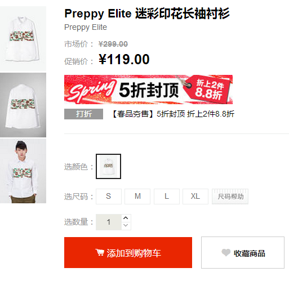Screen dimensions: 289x281
Task: Open the 春品夯售 promotion text link
Action: pyautogui.click(x=173, y=114)
